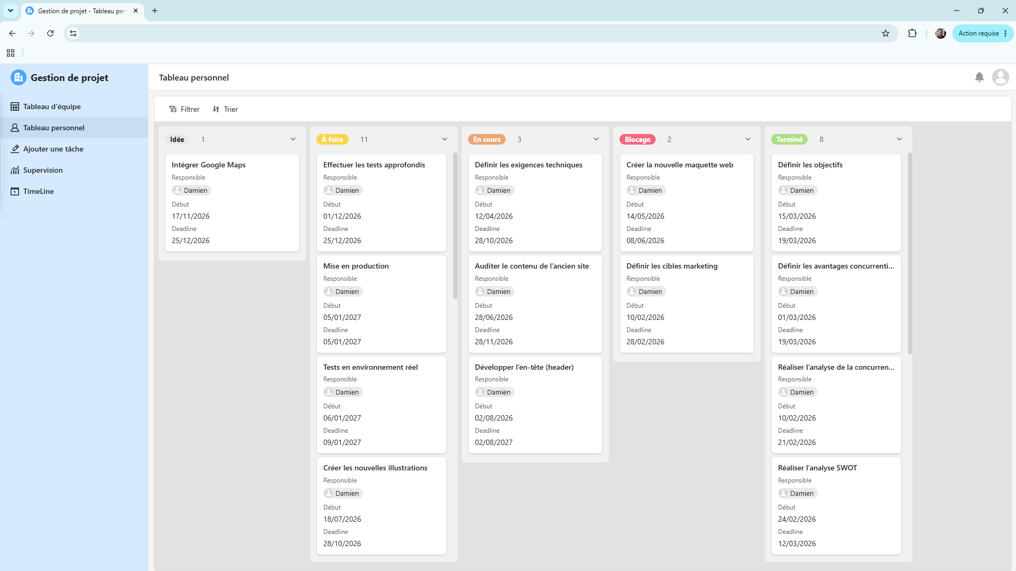Screen dimensions: 1016x571
Task: Click the Supervision chart icon
Action: pyautogui.click(x=15, y=170)
